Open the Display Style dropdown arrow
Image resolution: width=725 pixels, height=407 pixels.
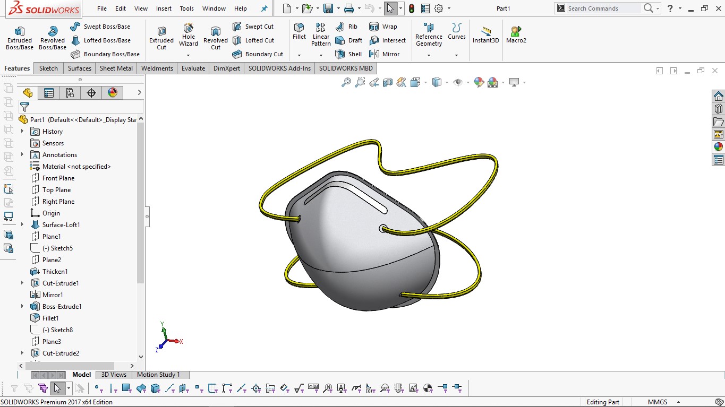coord(446,82)
